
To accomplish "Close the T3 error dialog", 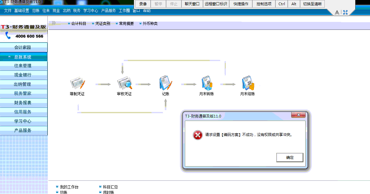I will point(299,115).
